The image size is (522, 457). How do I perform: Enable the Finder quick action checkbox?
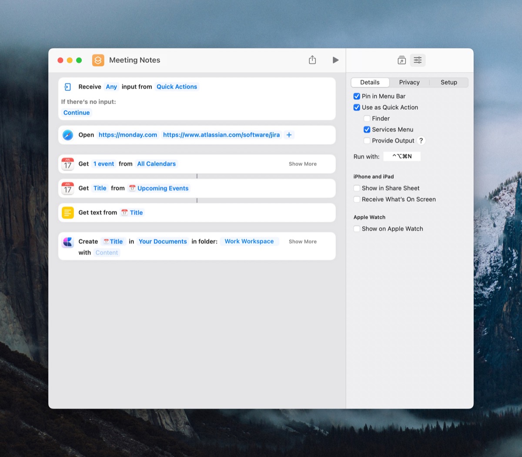[x=367, y=118]
